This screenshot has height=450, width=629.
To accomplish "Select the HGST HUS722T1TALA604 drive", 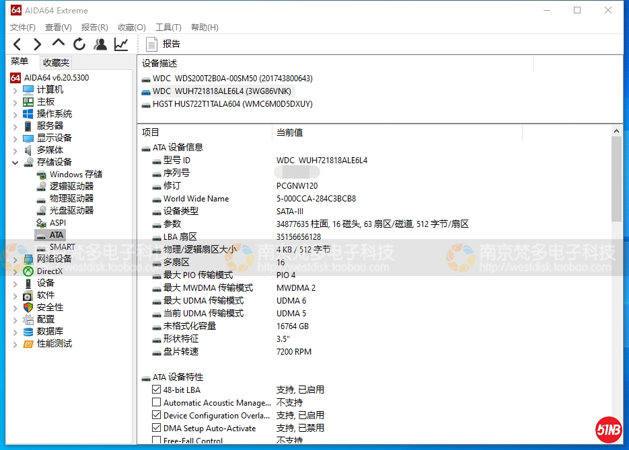I will coord(232,104).
